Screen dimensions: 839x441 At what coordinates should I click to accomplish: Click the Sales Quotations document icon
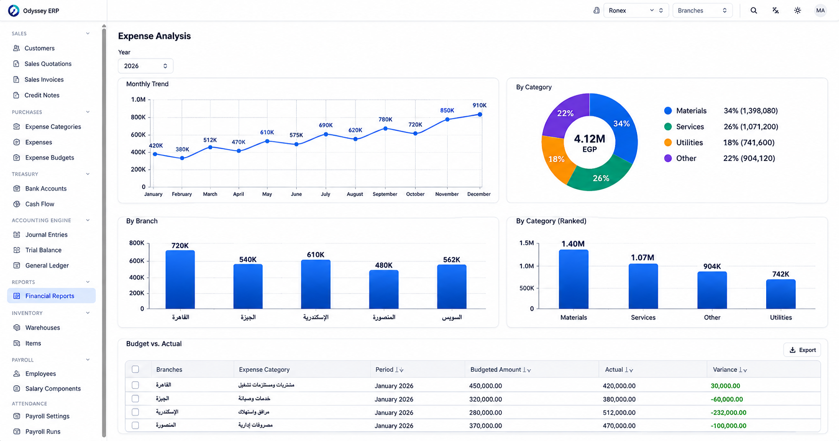pos(17,64)
